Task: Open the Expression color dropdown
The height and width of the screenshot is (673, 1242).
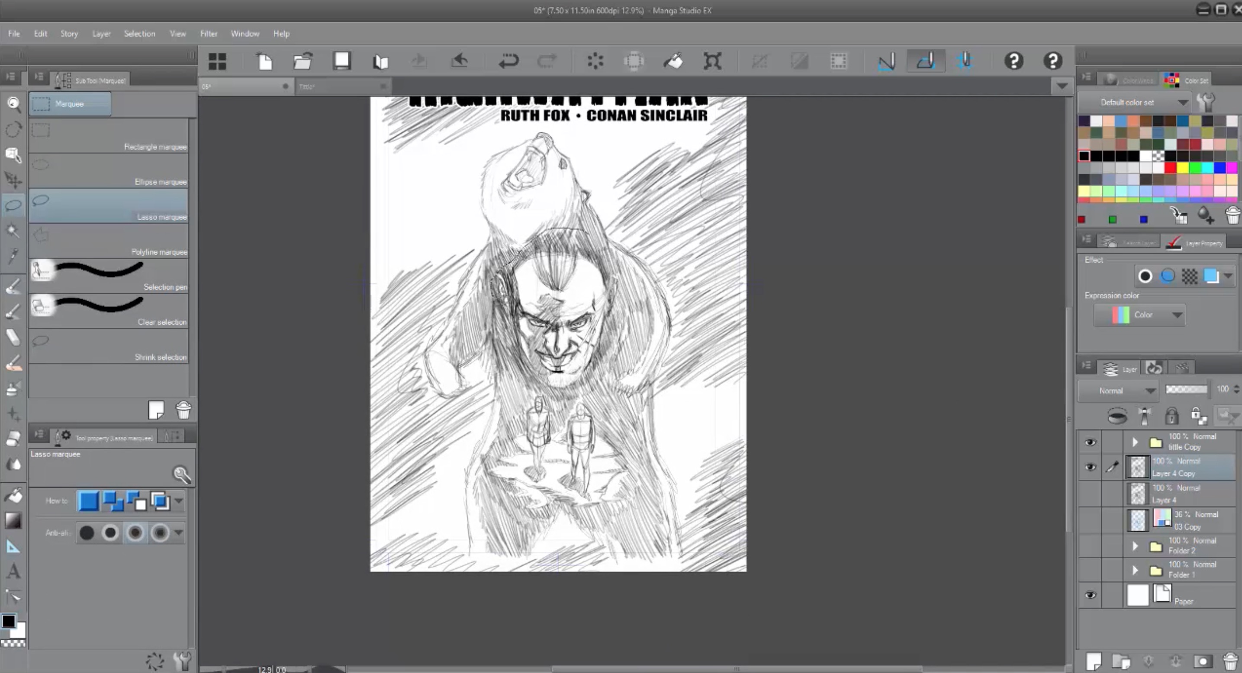Action: (x=1140, y=315)
